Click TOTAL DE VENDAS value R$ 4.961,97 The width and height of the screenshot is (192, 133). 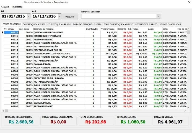pyautogui.click(x=170, y=122)
